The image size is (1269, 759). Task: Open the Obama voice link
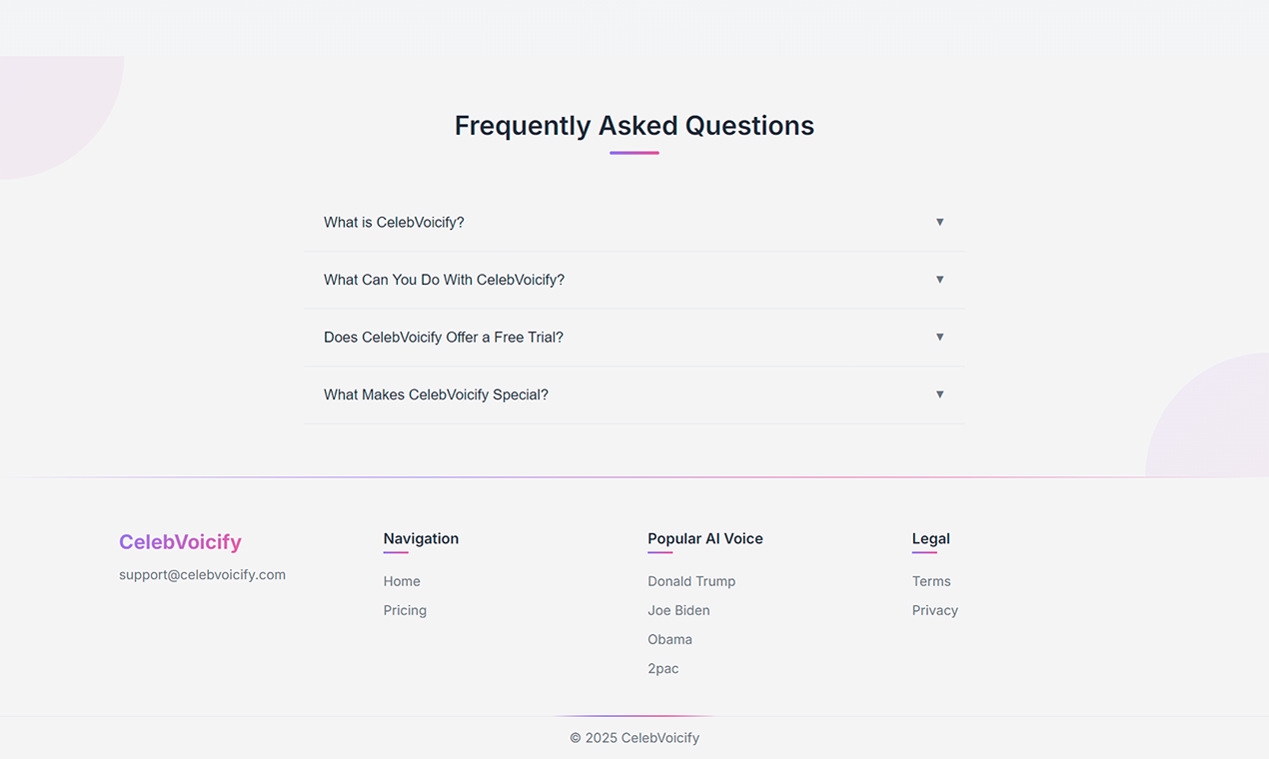[669, 639]
